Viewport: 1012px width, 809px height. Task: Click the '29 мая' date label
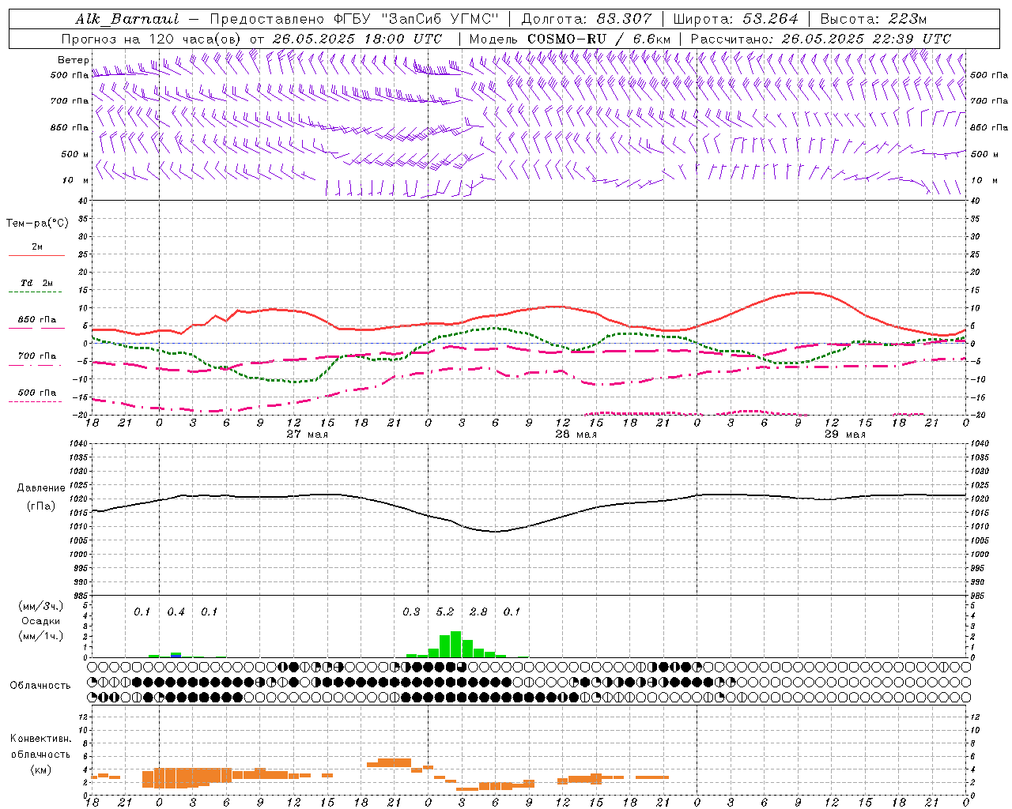[x=845, y=435]
